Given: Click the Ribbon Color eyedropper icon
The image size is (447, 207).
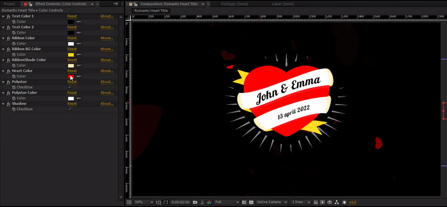Looking at the screenshot, I should click(79, 44).
